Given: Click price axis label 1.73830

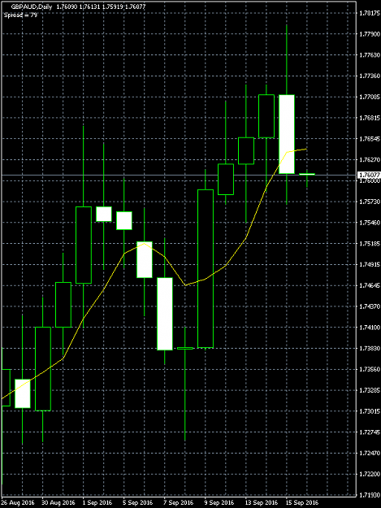Looking at the screenshot, I should [370, 348].
